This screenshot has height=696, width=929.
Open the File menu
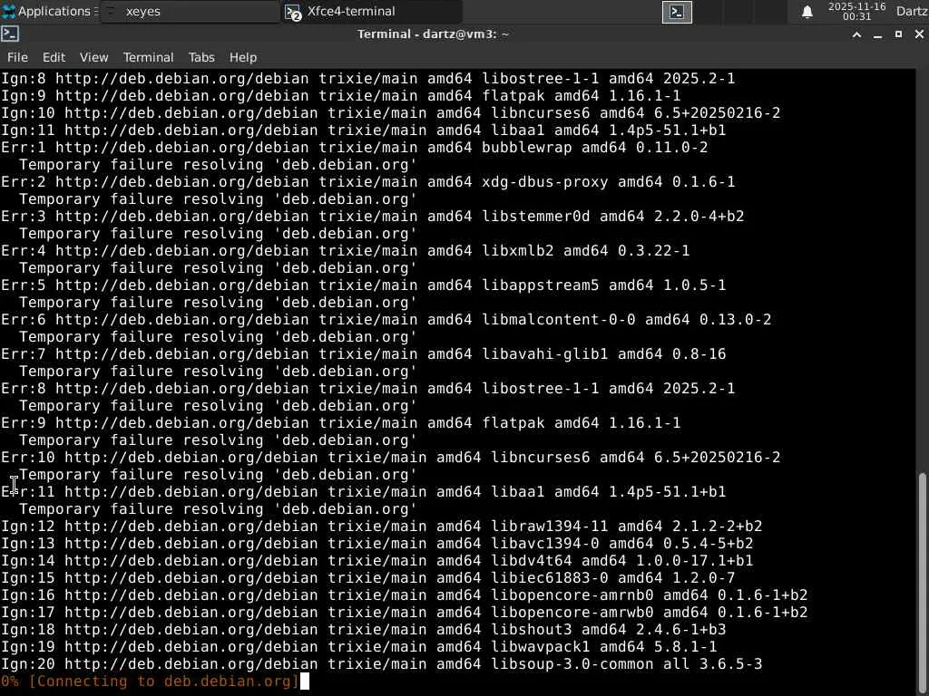click(17, 57)
